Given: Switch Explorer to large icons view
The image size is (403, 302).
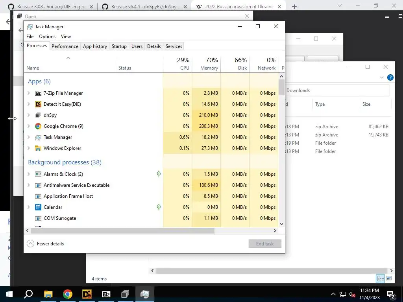Looking at the screenshot, I should [389, 278].
